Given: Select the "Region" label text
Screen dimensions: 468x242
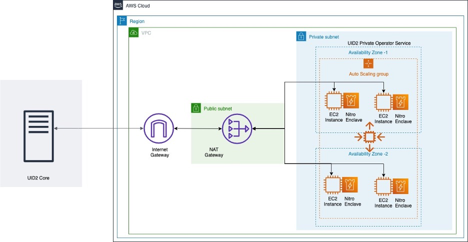Looking at the screenshot, I should (x=137, y=21).
